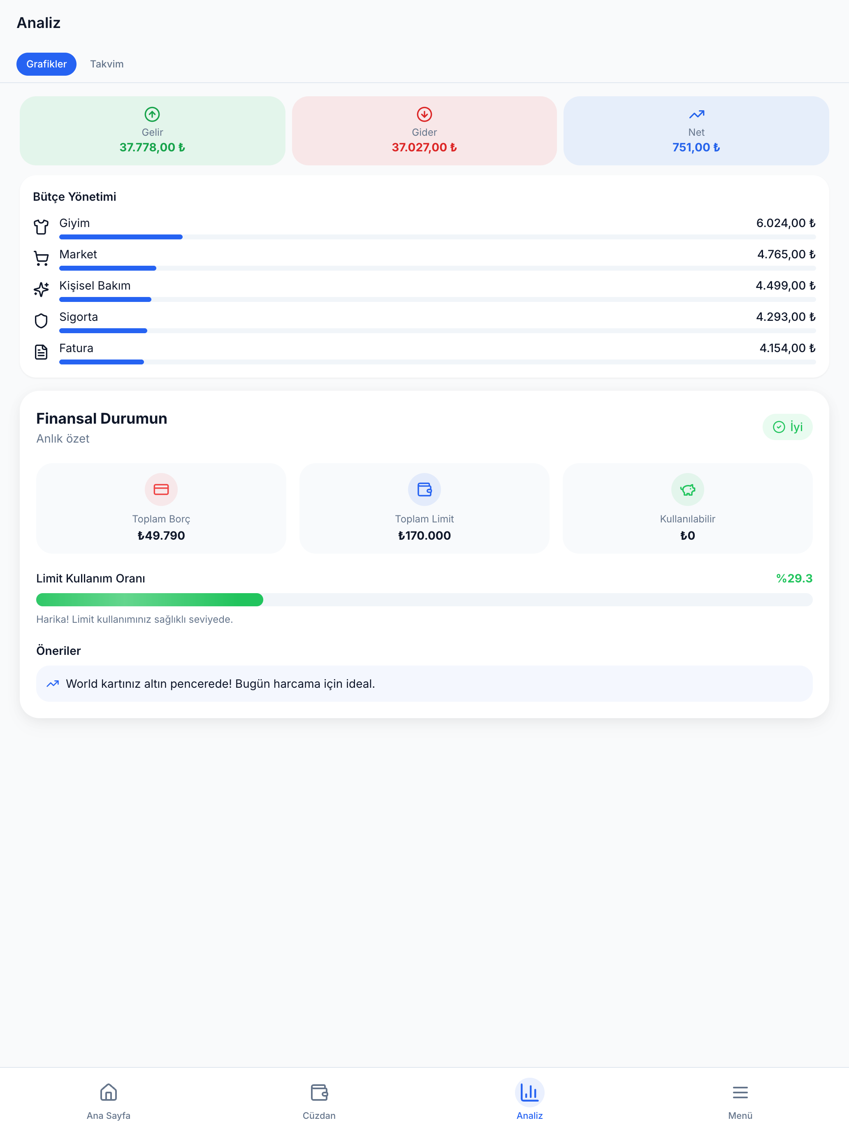
Task: Click the blue wallet Toplam Limit icon
Action: tap(424, 490)
